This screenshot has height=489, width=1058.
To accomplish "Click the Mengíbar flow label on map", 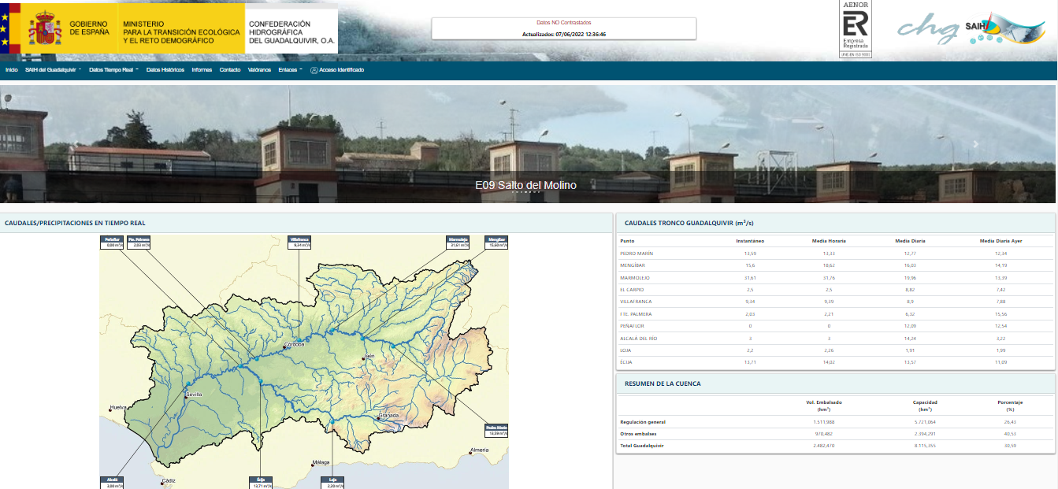I will click(x=496, y=242).
